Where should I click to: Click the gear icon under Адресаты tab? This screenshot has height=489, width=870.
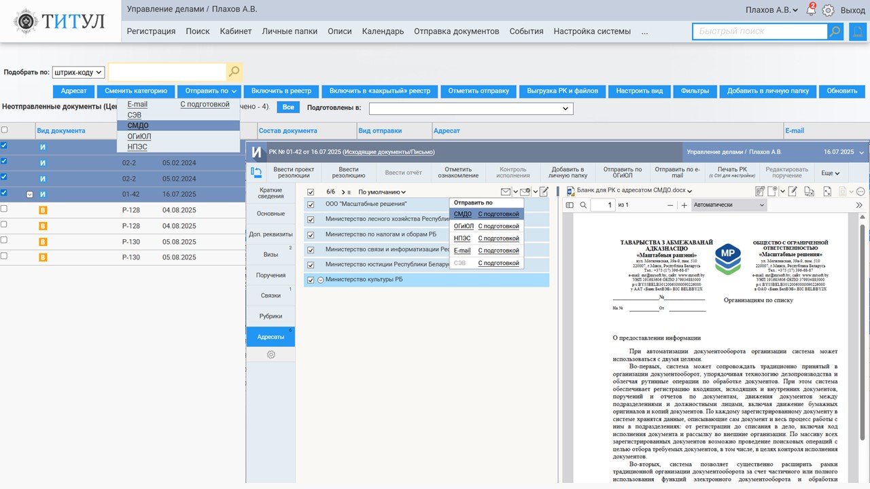(271, 355)
